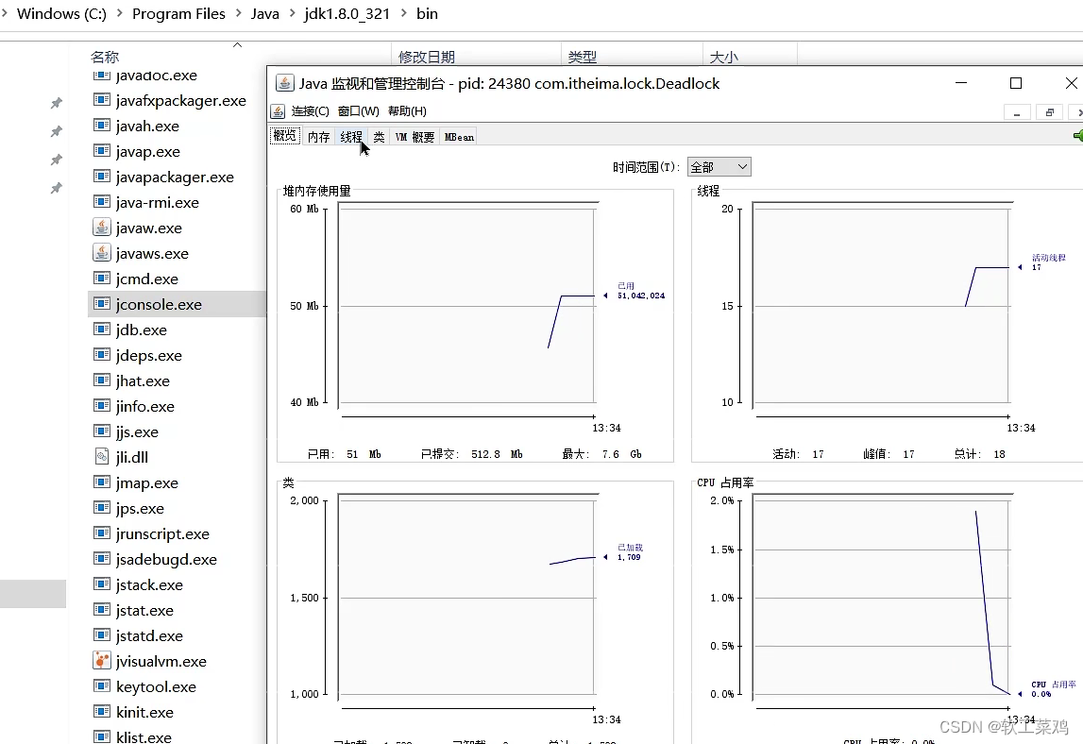
Task: Click the jhat.exe file icon
Action: [x=102, y=380]
